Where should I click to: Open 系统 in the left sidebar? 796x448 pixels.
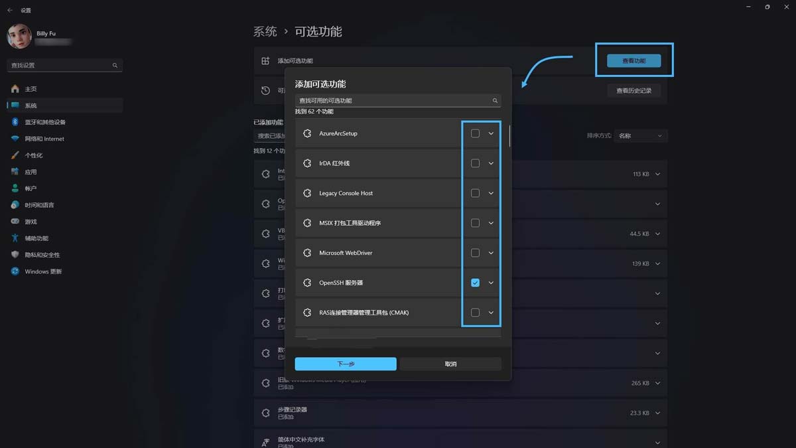tap(31, 106)
